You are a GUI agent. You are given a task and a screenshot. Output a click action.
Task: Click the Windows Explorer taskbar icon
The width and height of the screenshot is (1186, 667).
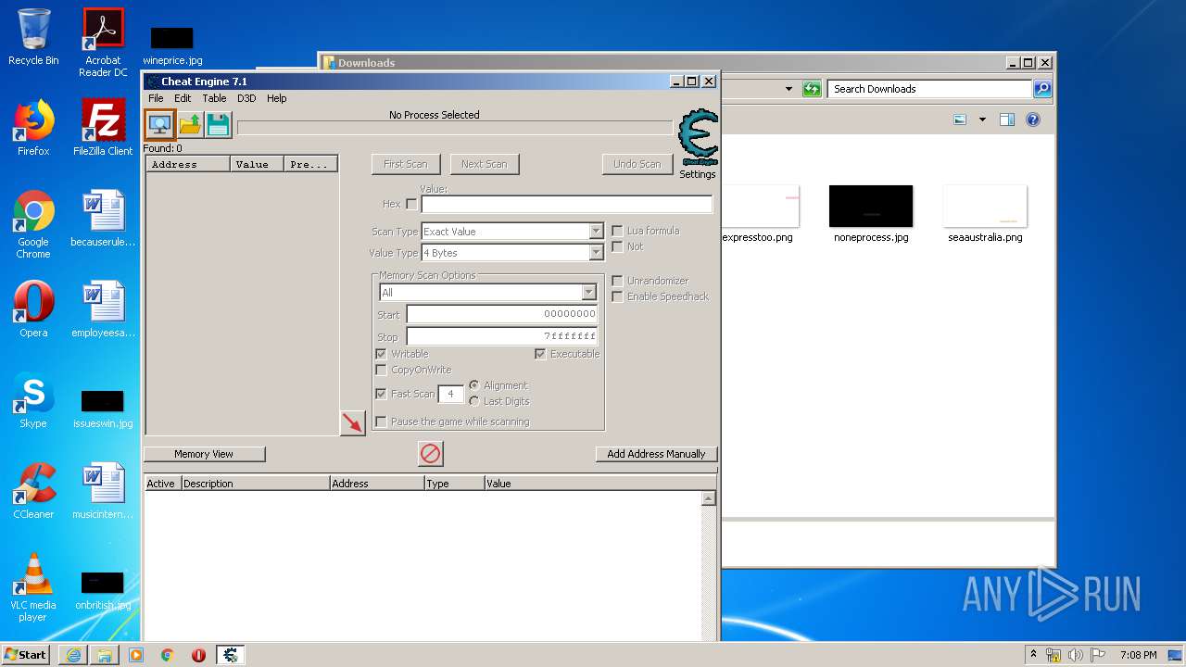[x=105, y=655]
